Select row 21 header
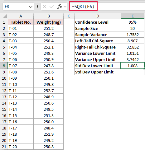 (4, 147)
